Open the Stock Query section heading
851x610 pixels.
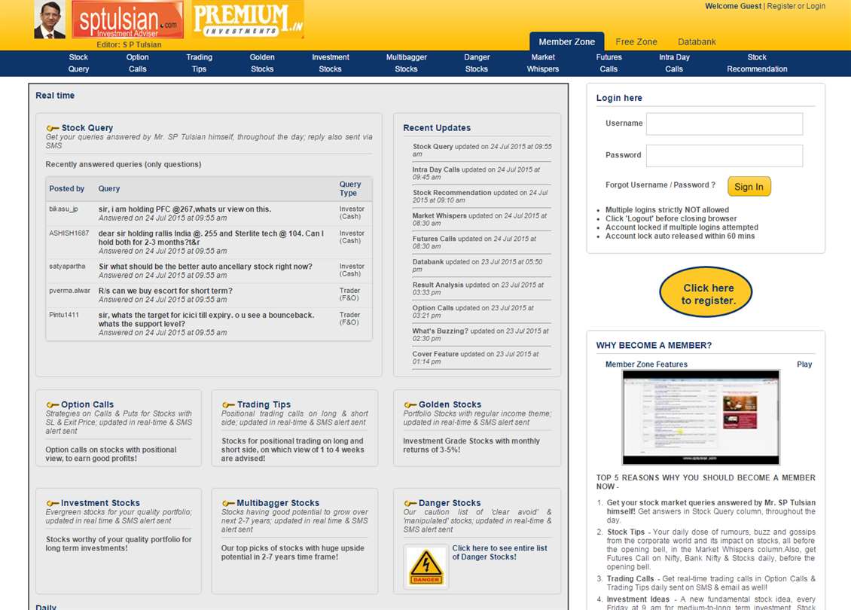click(87, 128)
